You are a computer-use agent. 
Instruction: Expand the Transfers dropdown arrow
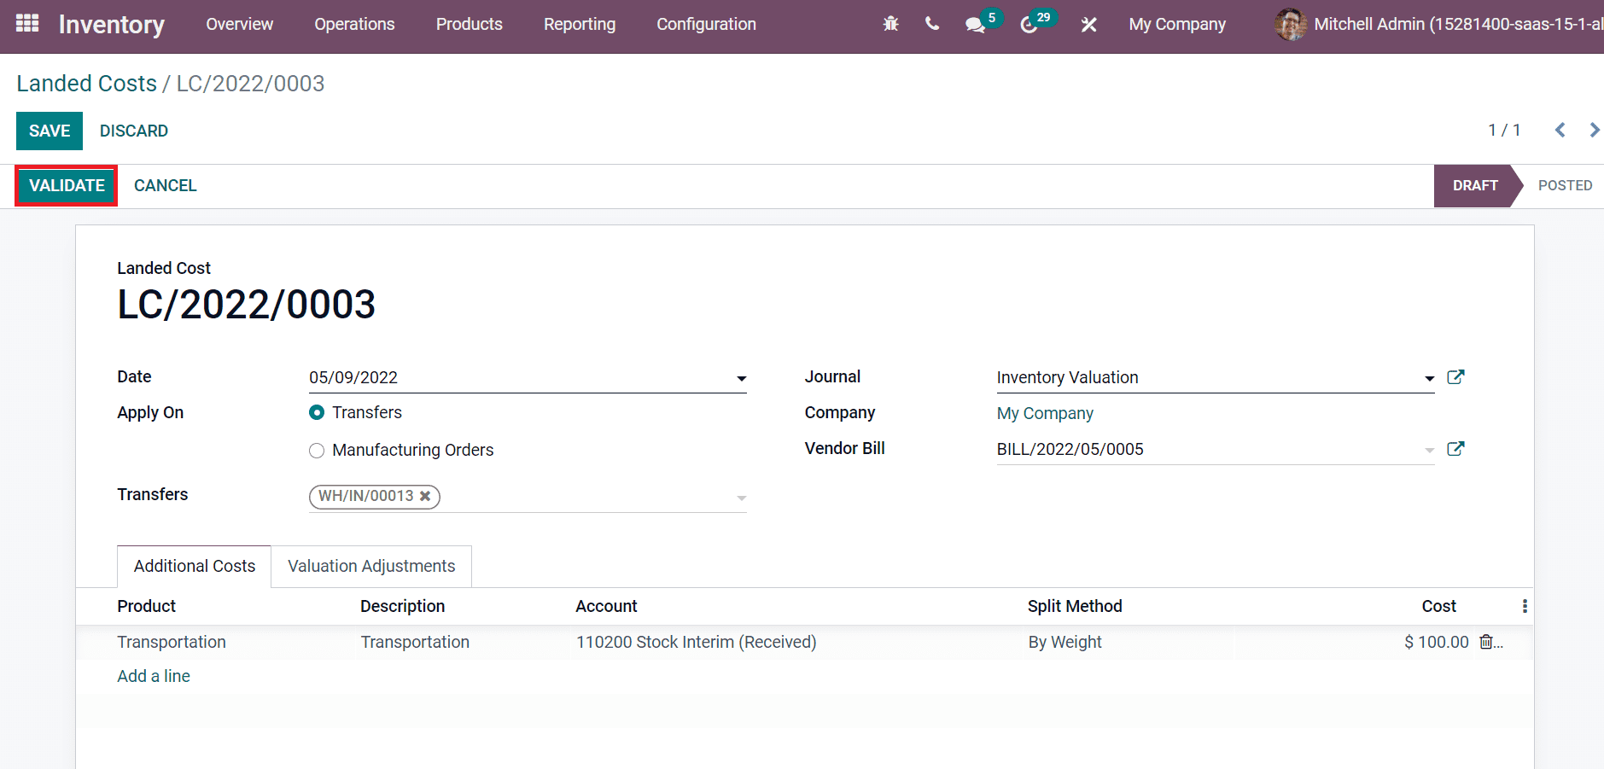(741, 498)
